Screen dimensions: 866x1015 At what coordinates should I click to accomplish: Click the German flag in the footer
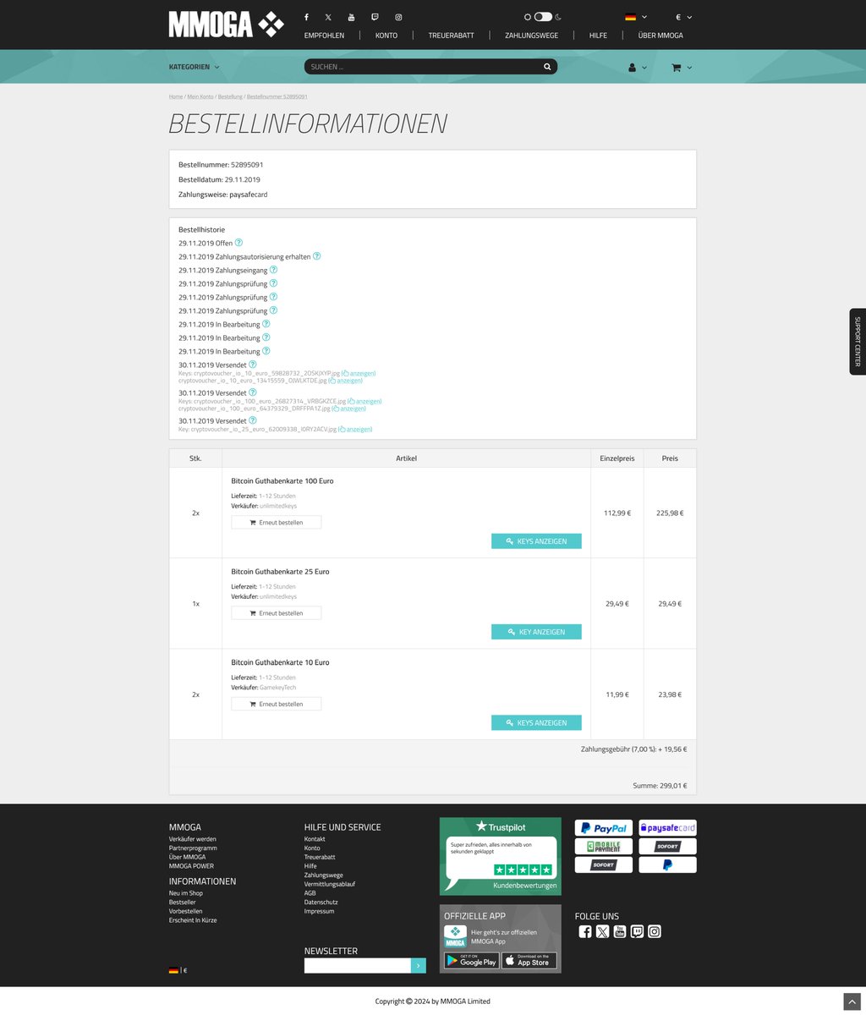pos(173,970)
